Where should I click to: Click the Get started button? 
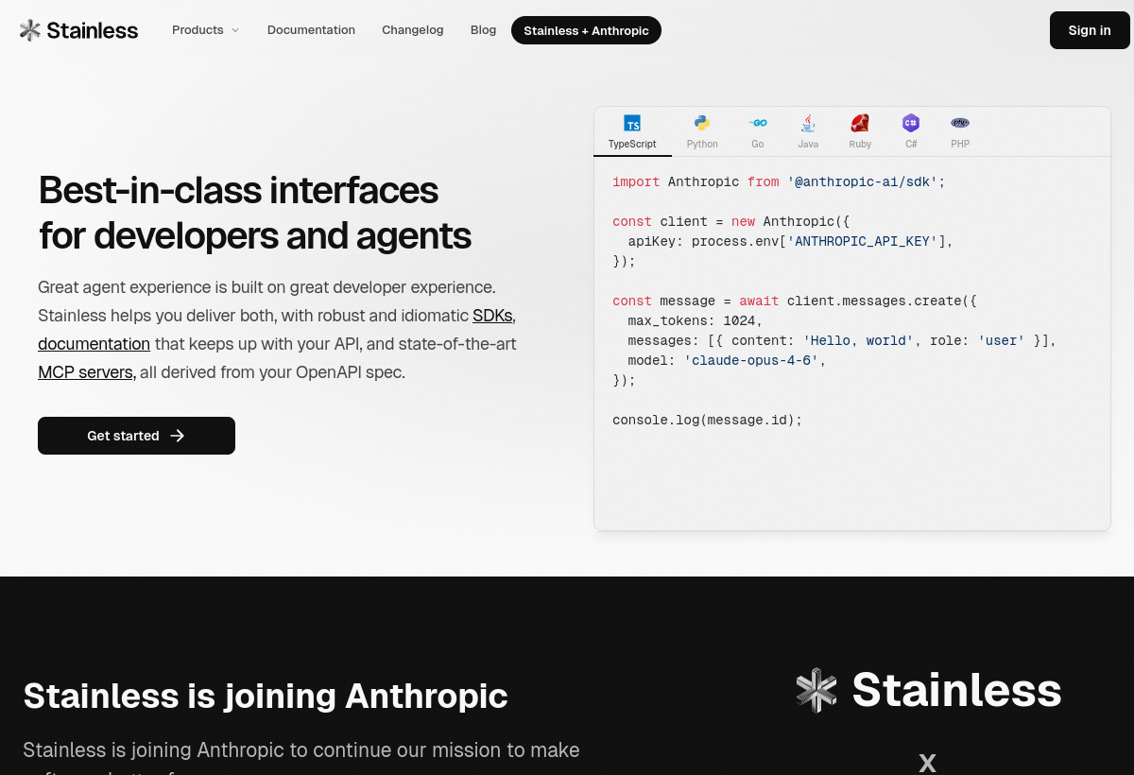pos(136,436)
